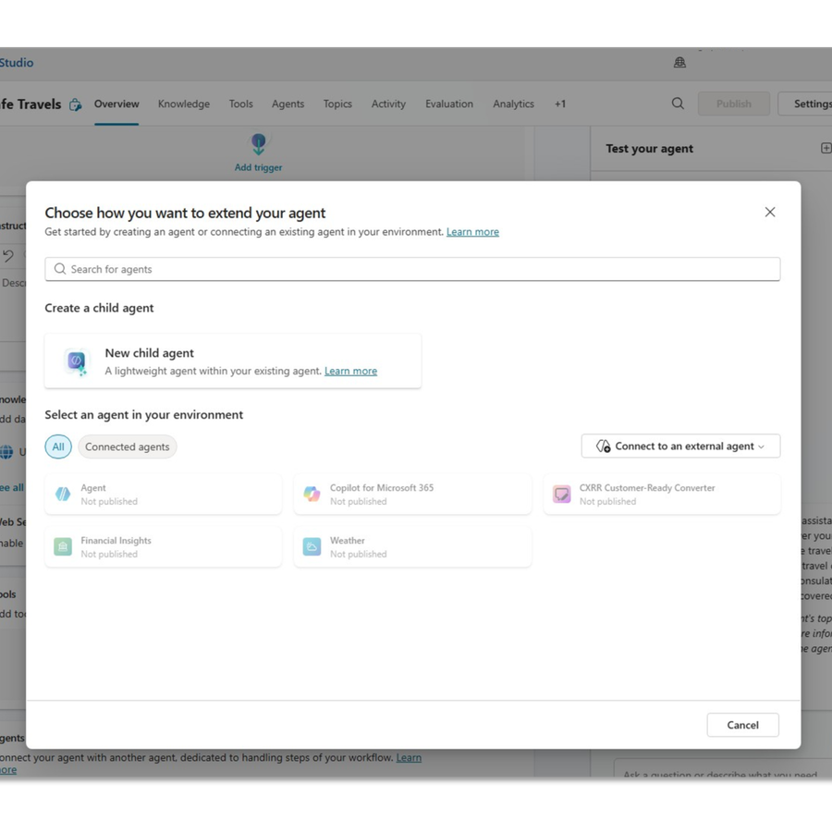
Task: Close the extend agent dialog
Action: point(770,213)
